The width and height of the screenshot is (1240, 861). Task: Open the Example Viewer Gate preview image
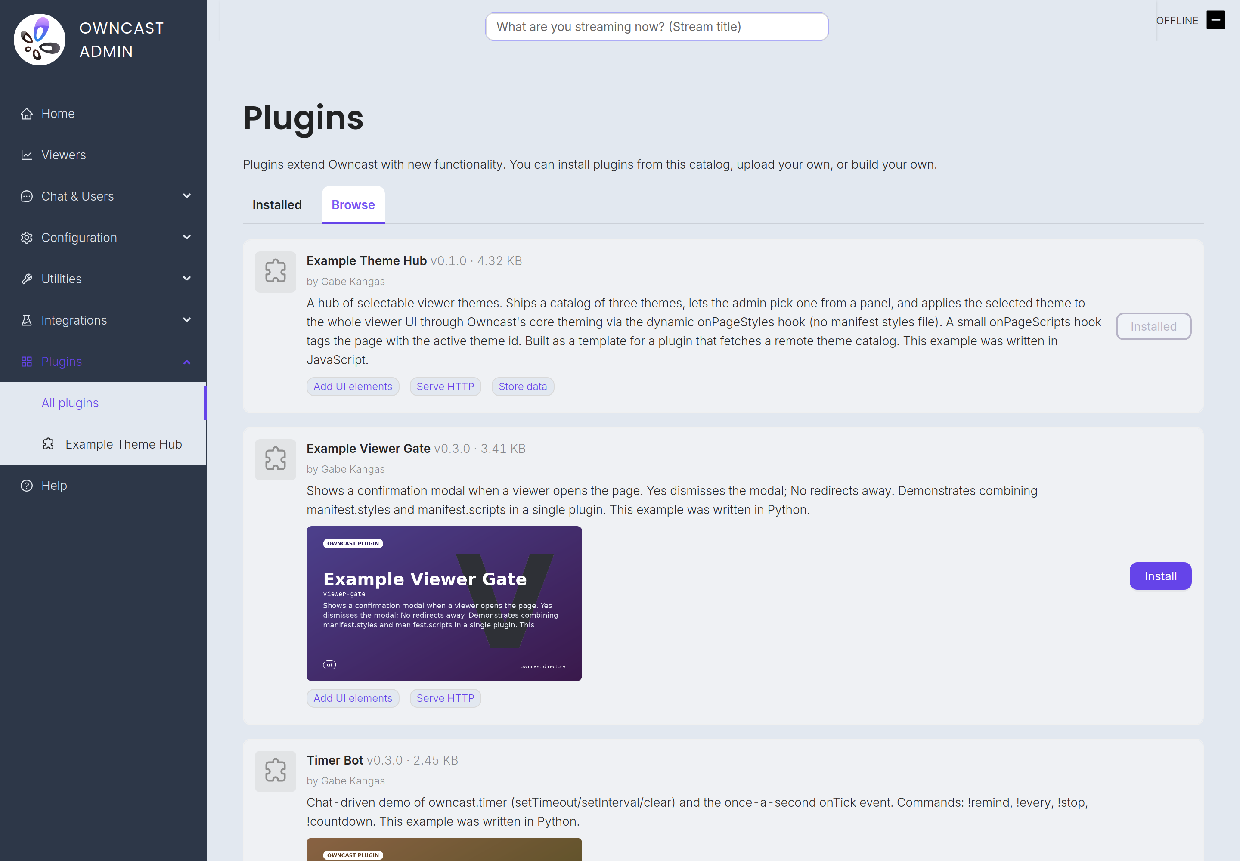click(x=444, y=603)
